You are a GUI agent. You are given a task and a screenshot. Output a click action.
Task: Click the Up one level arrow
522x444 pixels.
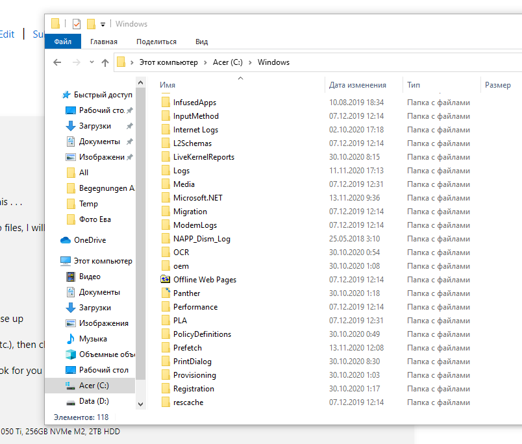(x=105, y=62)
